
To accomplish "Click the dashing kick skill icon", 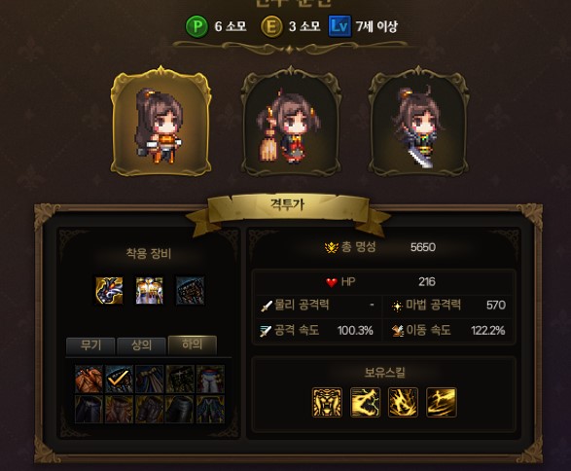I will coord(441,402).
